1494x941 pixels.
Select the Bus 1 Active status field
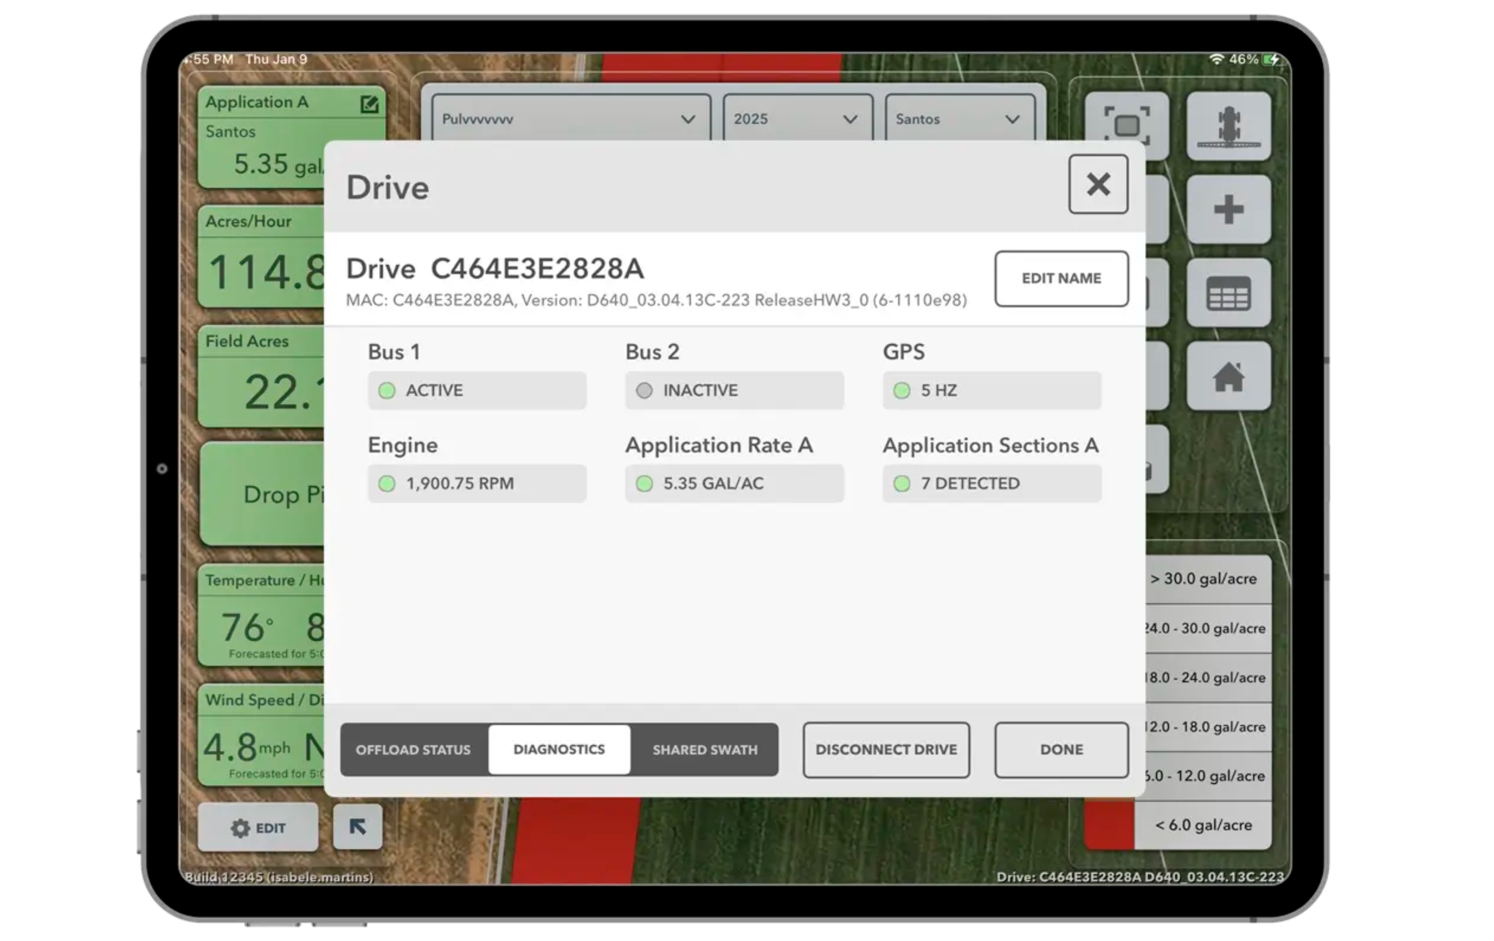(x=476, y=391)
